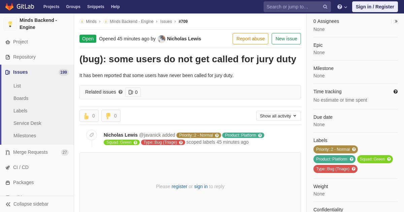The height and width of the screenshot is (212, 404).
Task: Open the Snippets page
Action: [96, 7]
